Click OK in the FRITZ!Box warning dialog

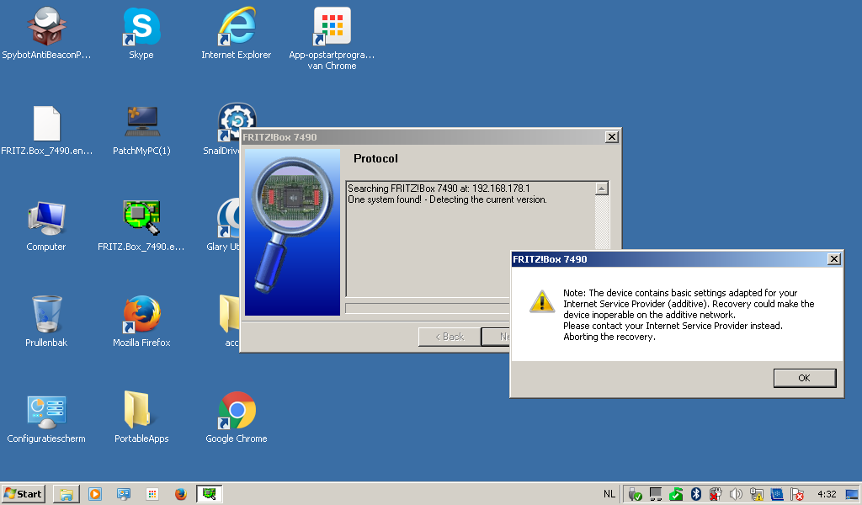[804, 378]
